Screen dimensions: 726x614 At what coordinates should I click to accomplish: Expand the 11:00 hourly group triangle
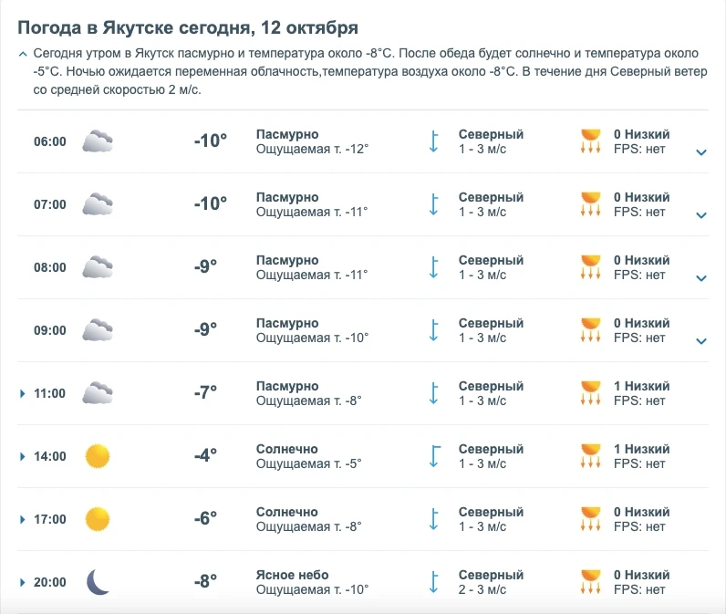click(22, 393)
